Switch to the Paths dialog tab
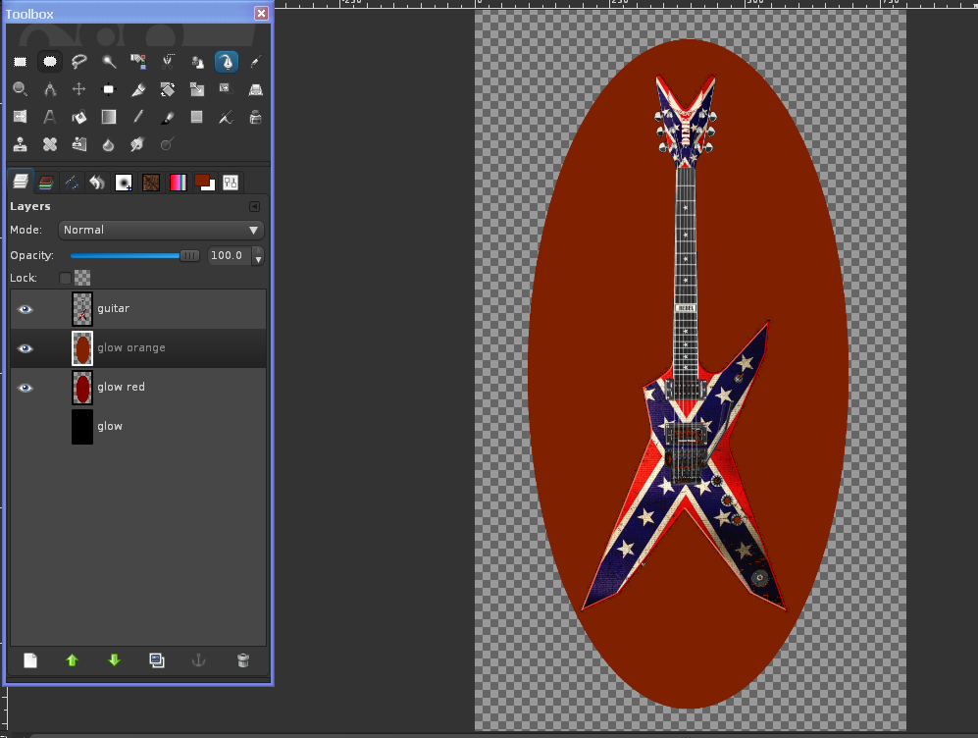The image size is (978, 738). pos(72,183)
